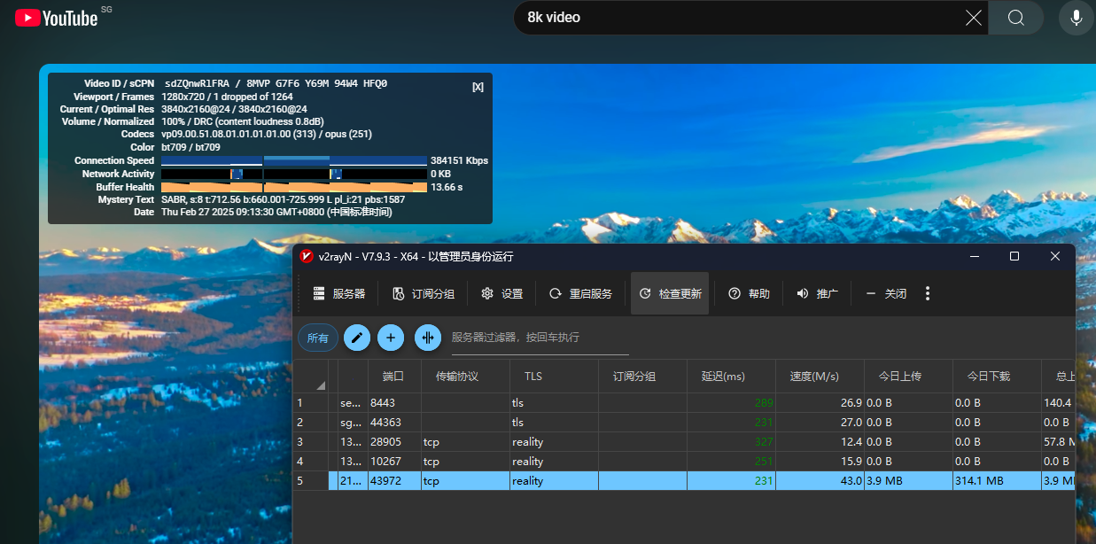Click the 'sg...' server name cell
This screenshot has height=544, width=1096.
(353, 422)
